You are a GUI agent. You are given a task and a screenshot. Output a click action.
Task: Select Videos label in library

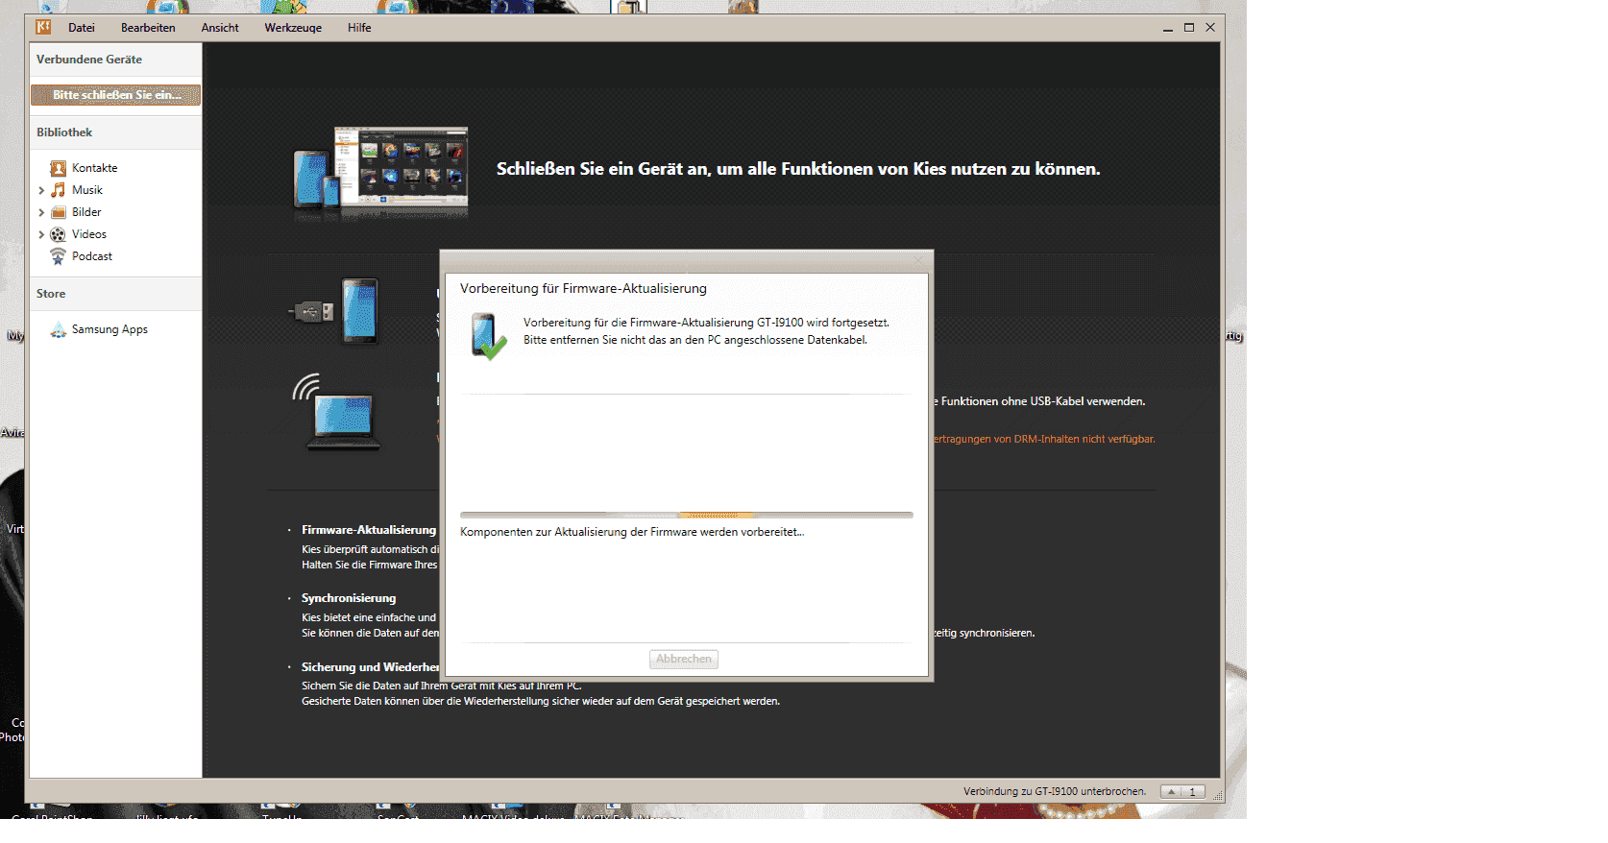pos(89,234)
